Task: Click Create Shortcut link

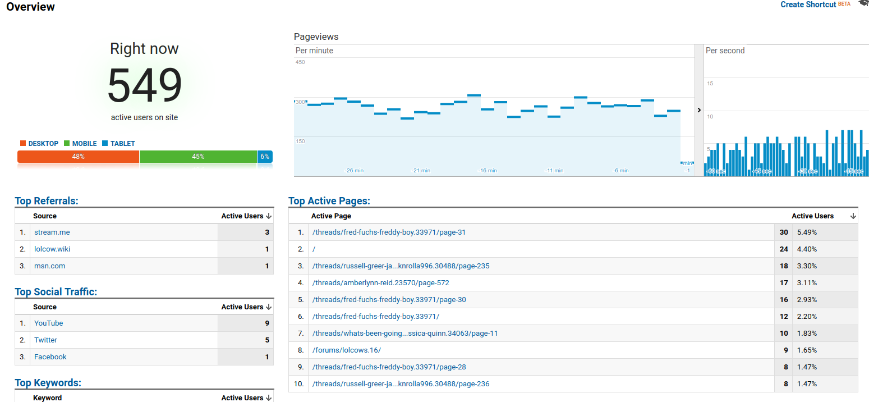Action: pyautogui.click(x=808, y=4)
